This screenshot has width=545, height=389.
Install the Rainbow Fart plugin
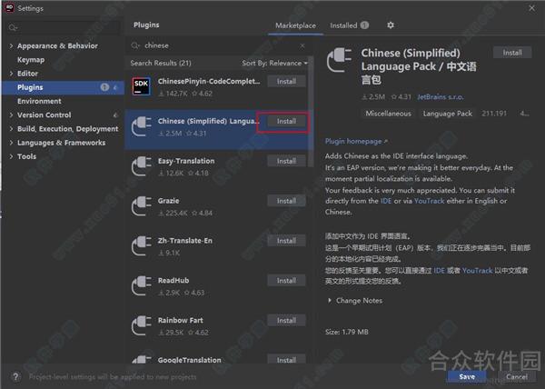click(x=286, y=321)
